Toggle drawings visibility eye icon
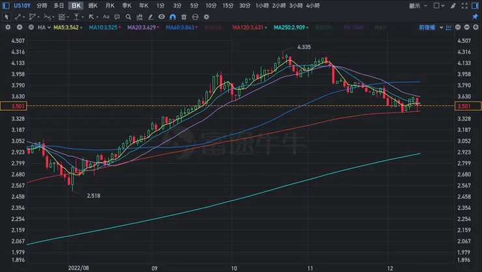 pyautogui.click(x=162, y=17)
